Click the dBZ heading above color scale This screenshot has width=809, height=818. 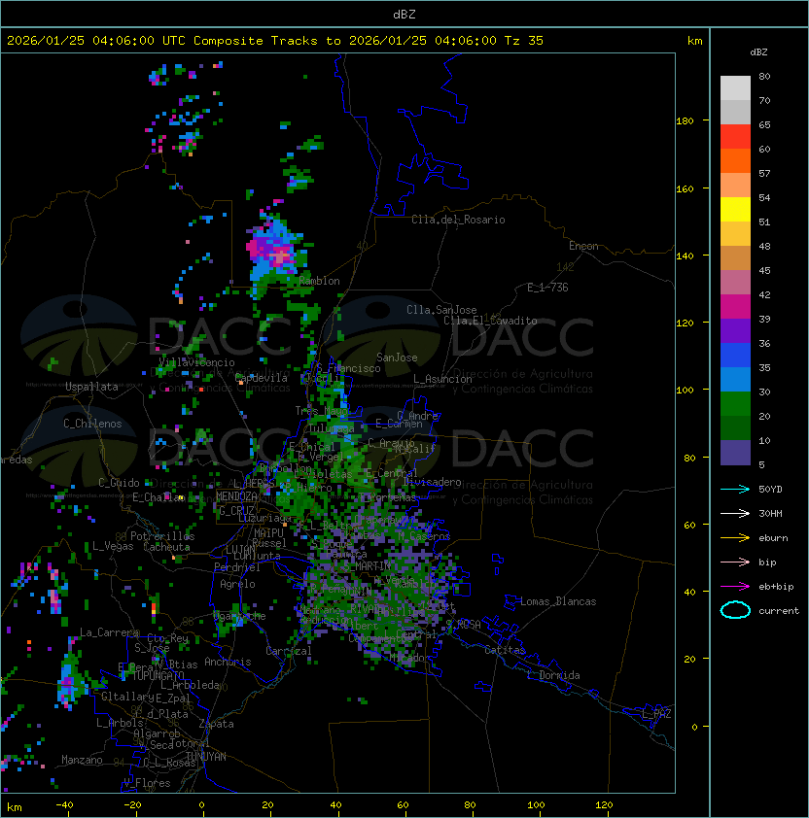(x=758, y=52)
